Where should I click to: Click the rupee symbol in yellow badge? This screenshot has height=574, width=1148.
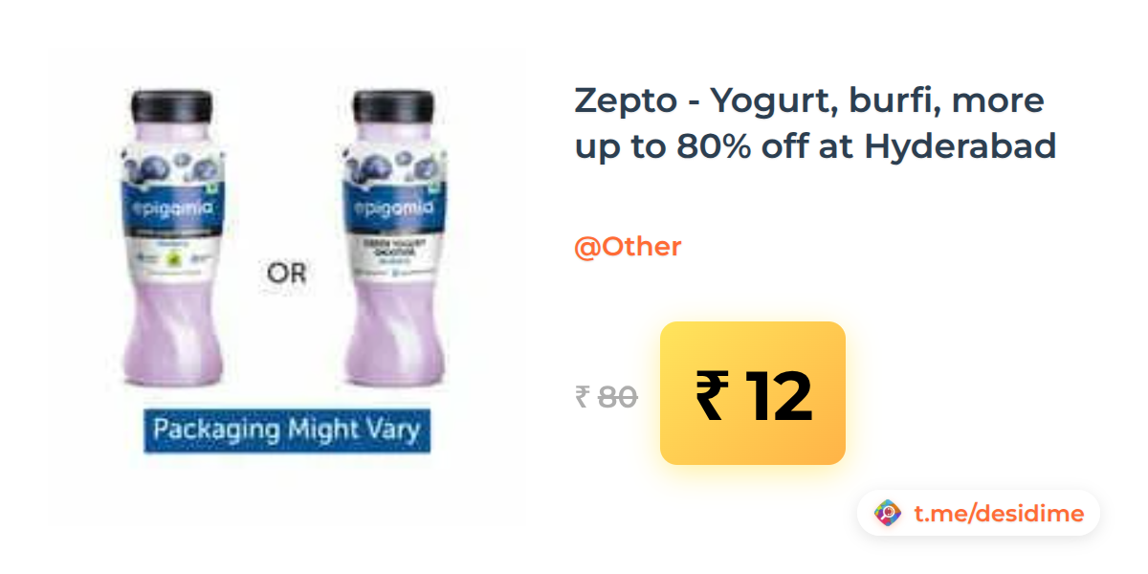click(x=711, y=396)
